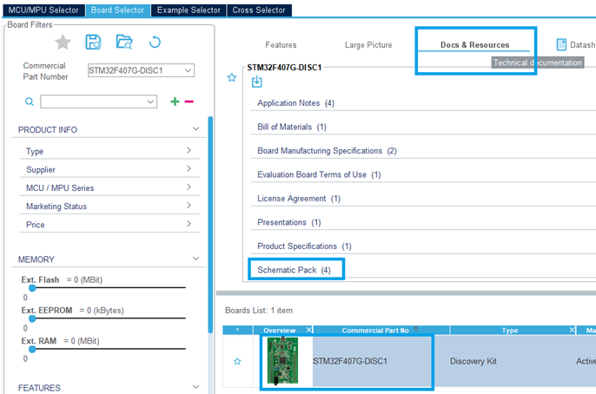Image resolution: width=596 pixels, height=394 pixels.
Task: Open Schematic Pack (4)
Action: tap(294, 270)
